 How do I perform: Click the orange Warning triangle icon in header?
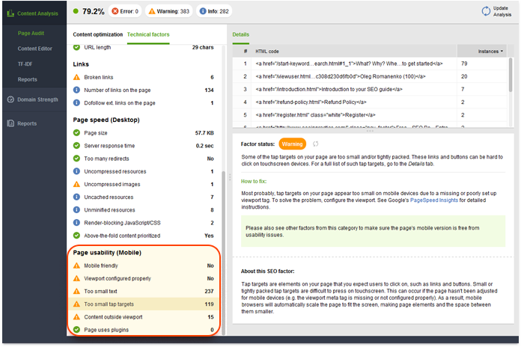pos(152,11)
